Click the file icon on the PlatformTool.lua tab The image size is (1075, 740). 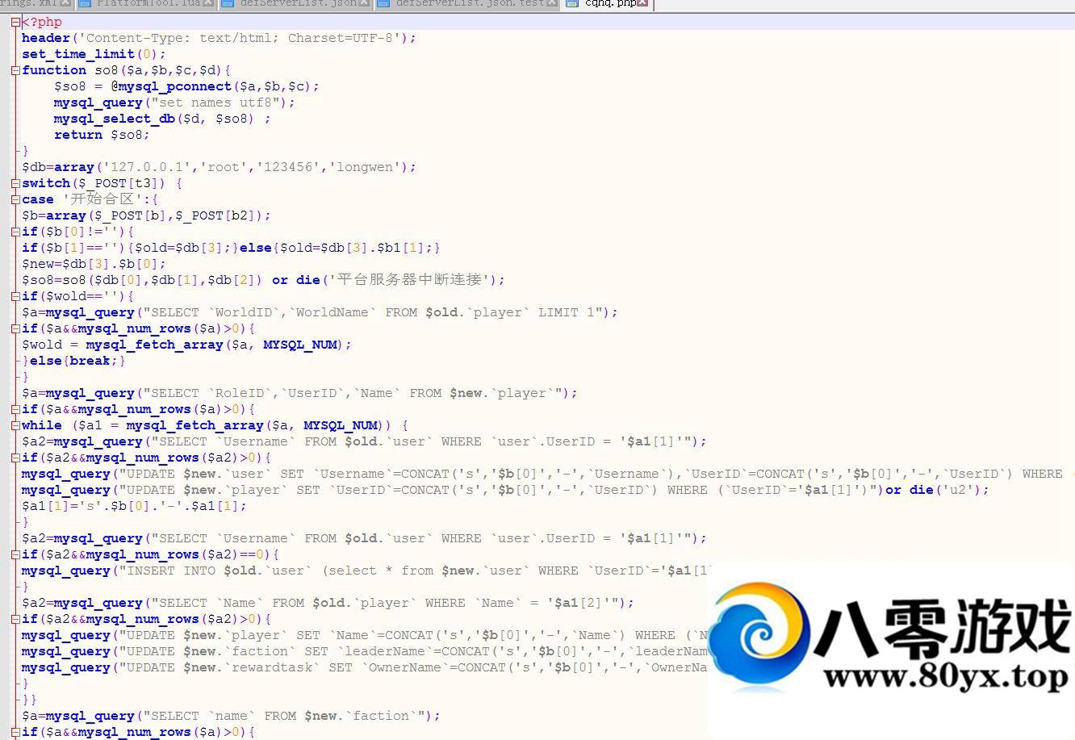[x=84, y=3]
